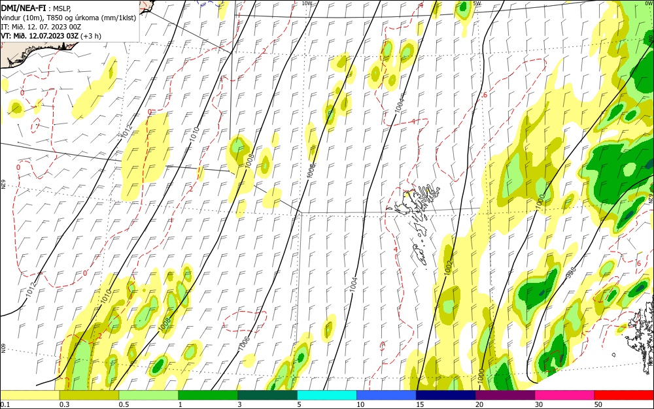
Task: Select the dark green 3–5 legend band
Action: [267, 395]
